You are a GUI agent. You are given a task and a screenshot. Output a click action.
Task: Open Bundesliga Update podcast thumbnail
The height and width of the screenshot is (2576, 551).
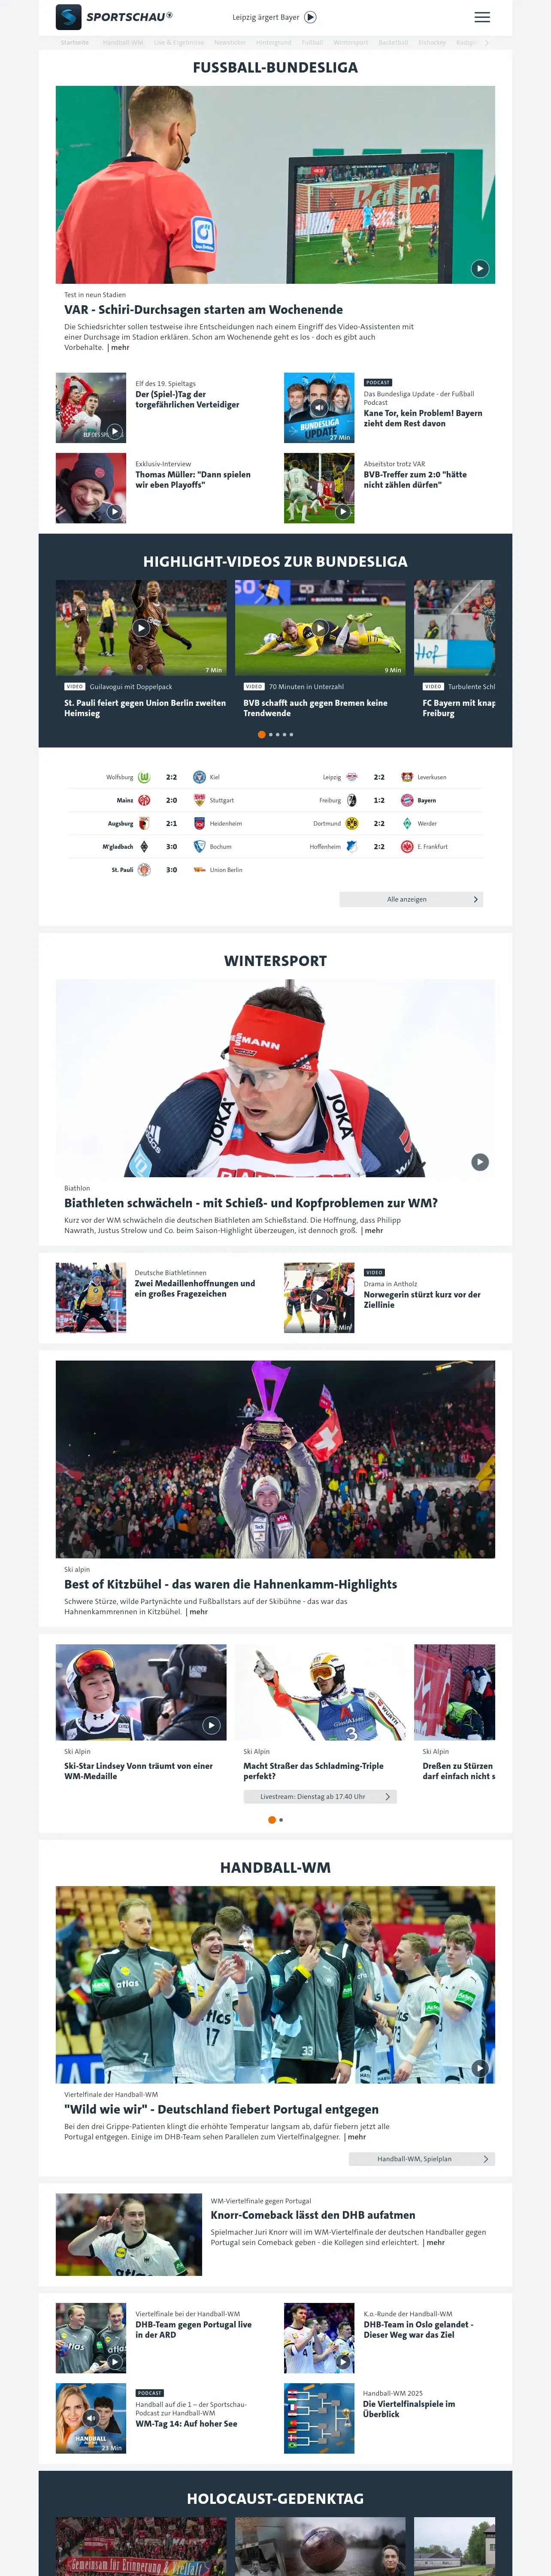pos(319,408)
